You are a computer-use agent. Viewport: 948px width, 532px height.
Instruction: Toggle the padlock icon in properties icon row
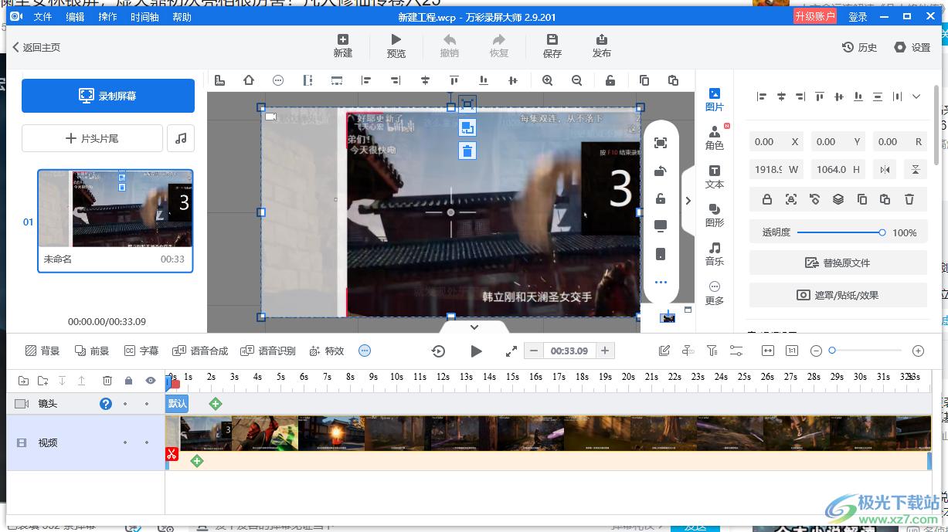click(x=766, y=199)
